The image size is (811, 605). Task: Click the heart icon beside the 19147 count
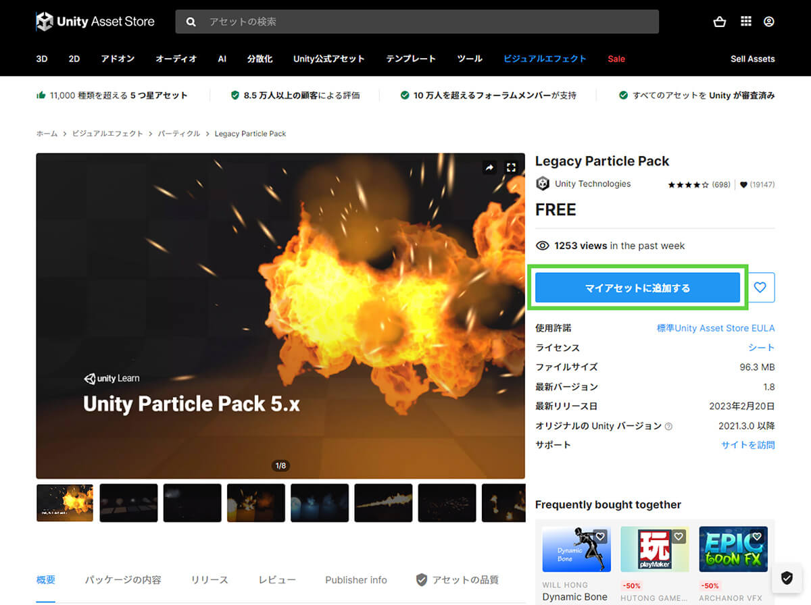(x=743, y=184)
